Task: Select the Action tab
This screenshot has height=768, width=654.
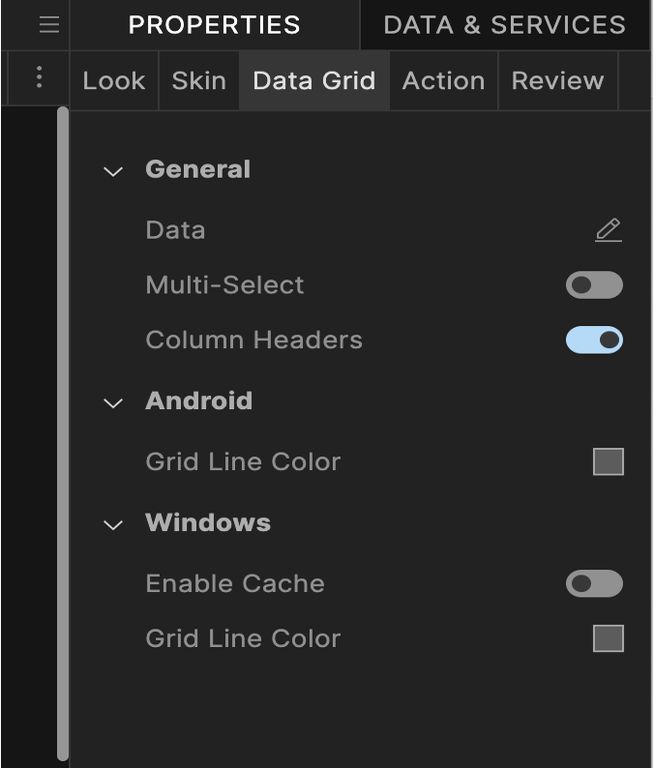Action: tap(443, 80)
